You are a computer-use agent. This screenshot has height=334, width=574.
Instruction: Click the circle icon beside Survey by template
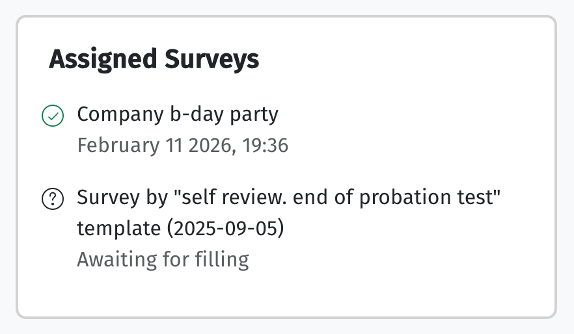tap(53, 199)
